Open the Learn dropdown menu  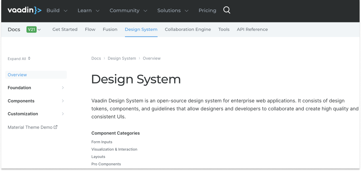(x=88, y=10)
